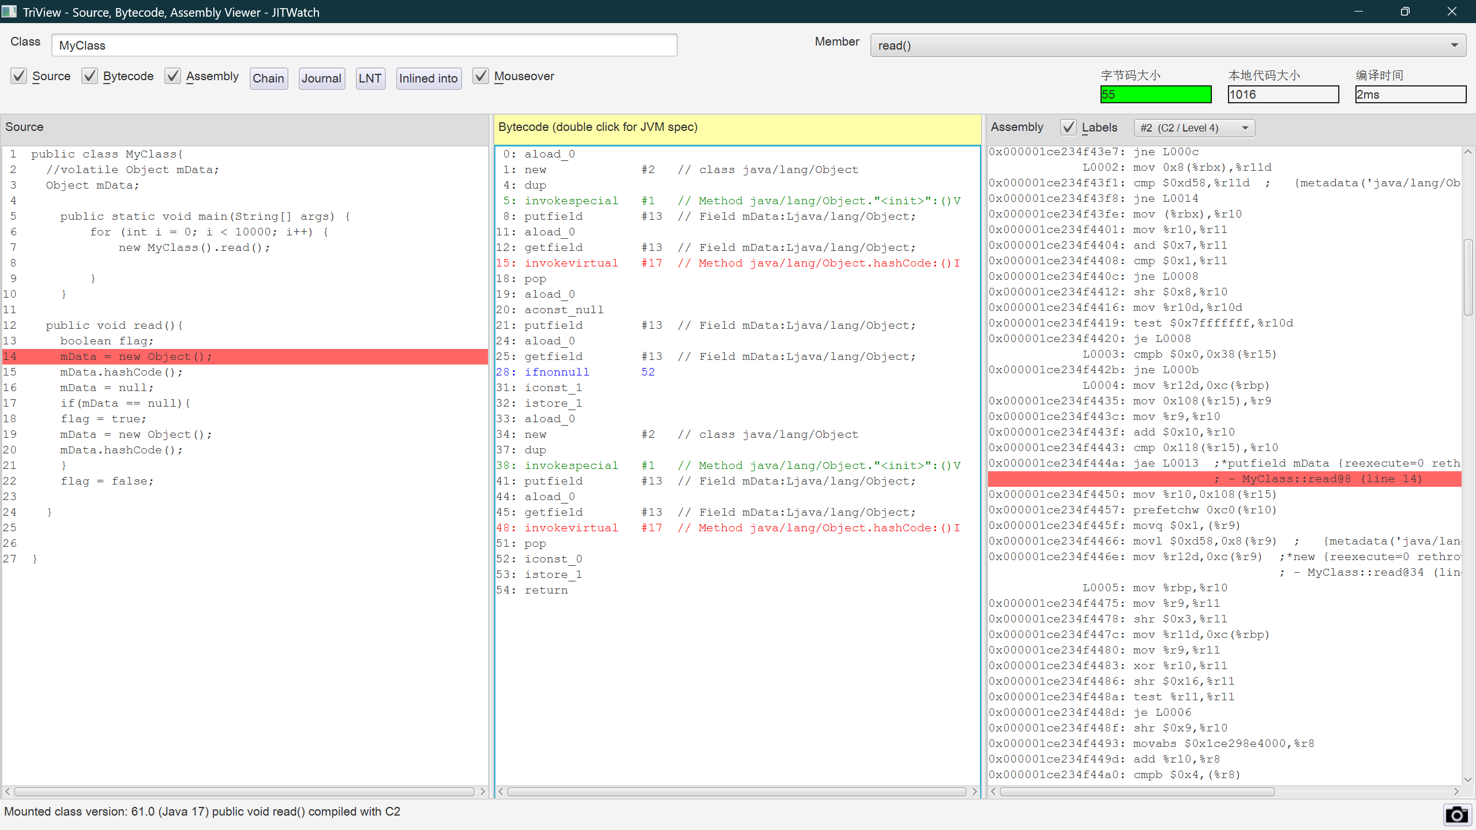Select highlighted source line 14
Image resolution: width=1476 pixels, height=830 pixels.
[245, 356]
